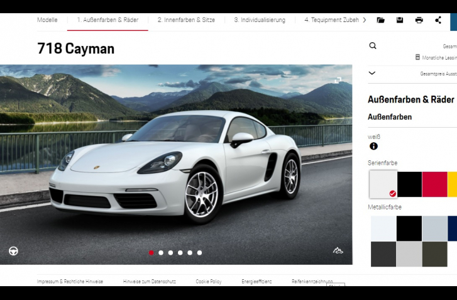Select the black metallic color swatch
The height and width of the screenshot is (300, 457).
(x=409, y=228)
